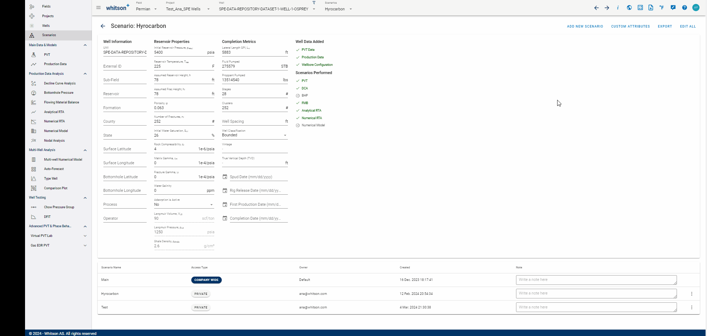
Task: Open Nodal Analysis module
Action: pos(58,141)
